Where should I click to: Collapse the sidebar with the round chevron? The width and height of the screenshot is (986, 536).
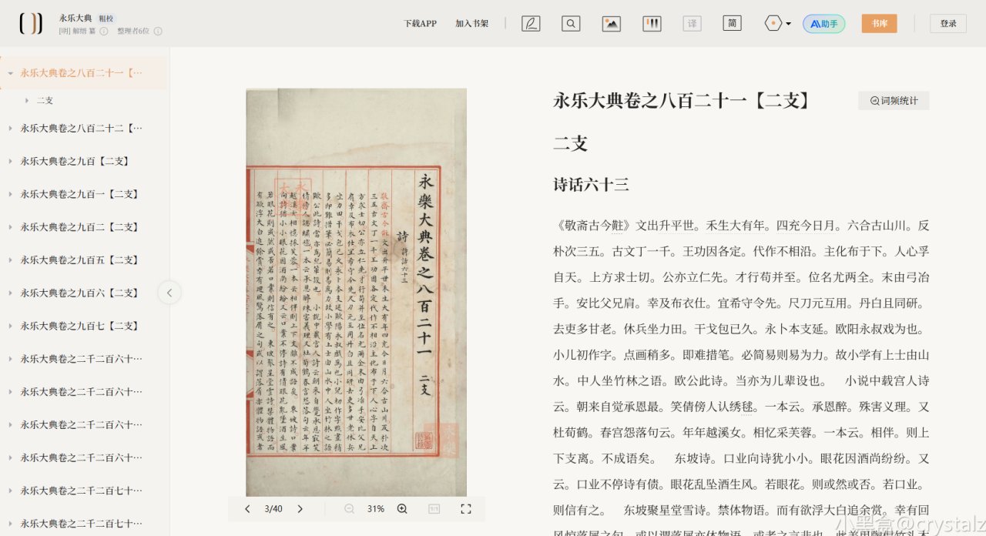(x=169, y=292)
